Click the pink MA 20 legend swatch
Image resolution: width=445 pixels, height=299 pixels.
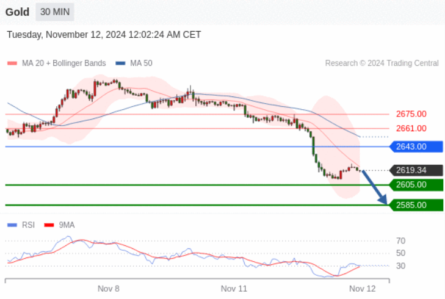tap(12, 63)
